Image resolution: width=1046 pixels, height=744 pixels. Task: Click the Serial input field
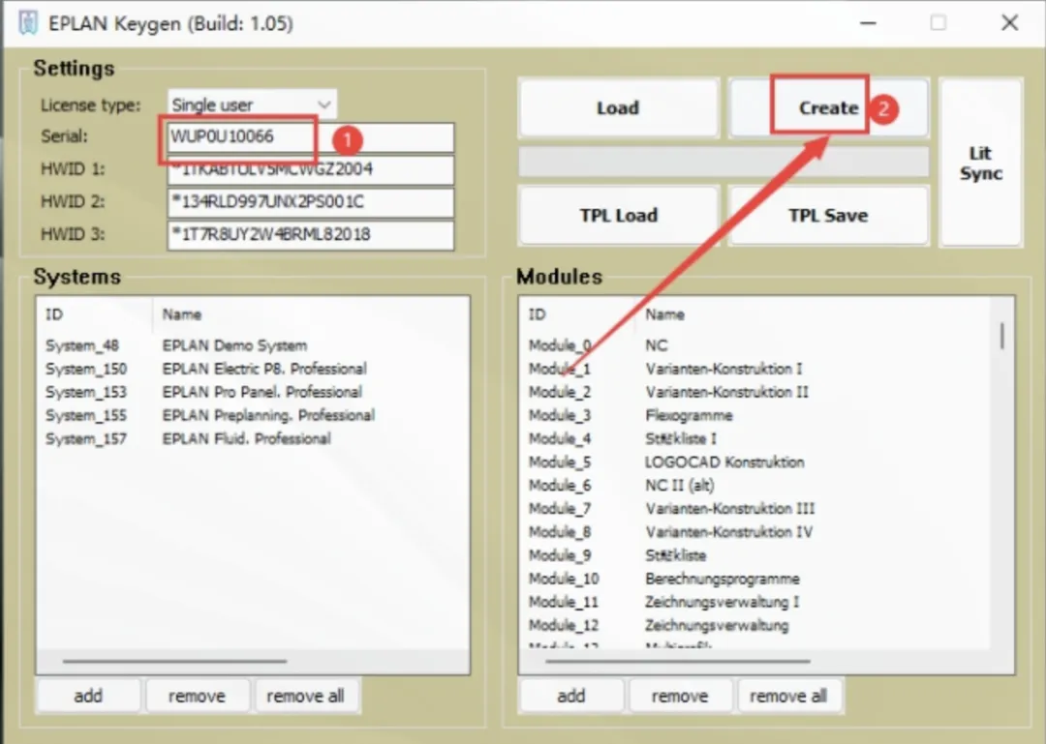tap(310, 136)
